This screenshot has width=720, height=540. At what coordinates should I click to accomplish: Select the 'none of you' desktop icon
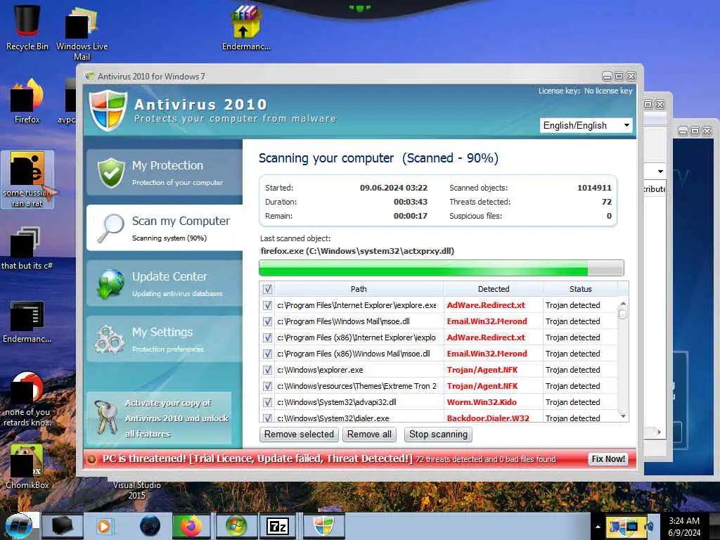[x=27, y=399]
